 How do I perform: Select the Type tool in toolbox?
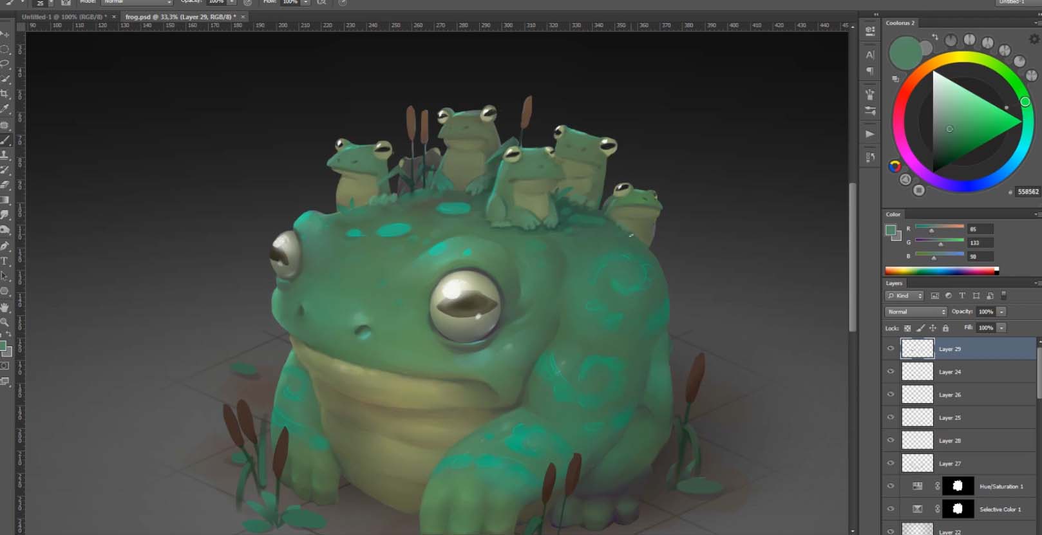coord(5,261)
